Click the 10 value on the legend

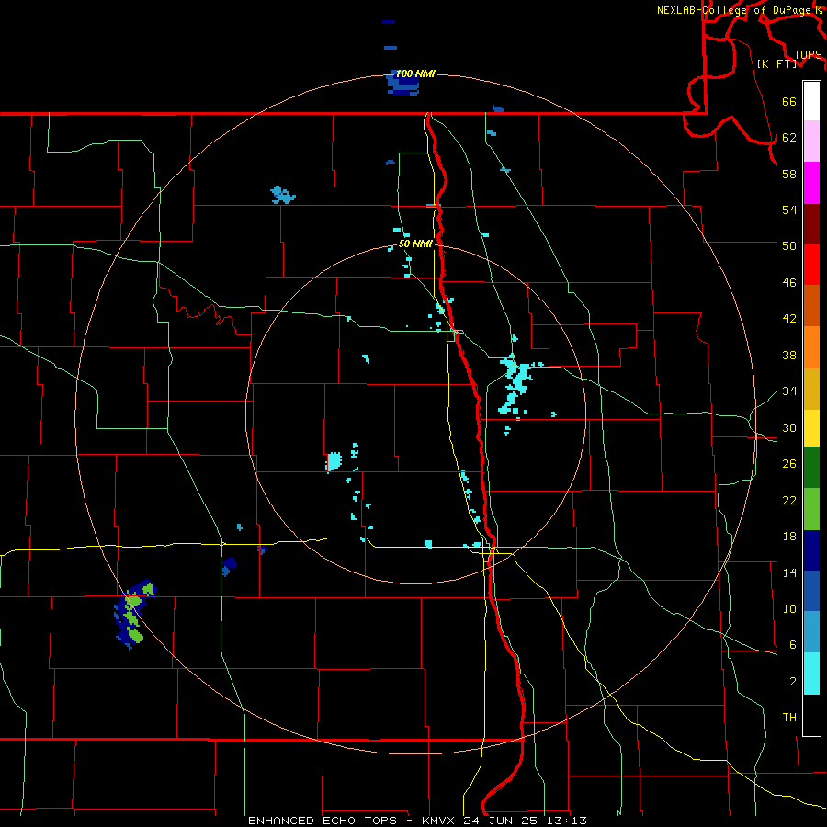coord(789,608)
